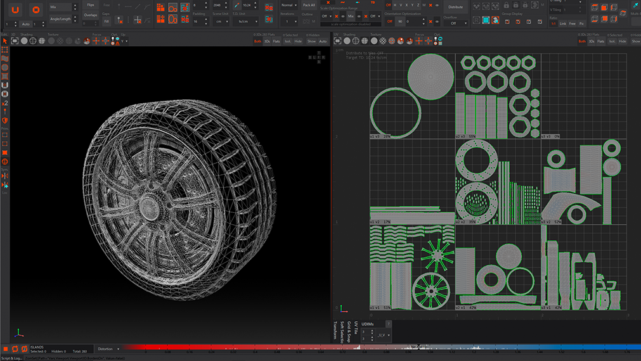Toggle the eye icon in Orientation Optimization row

(x=437, y=22)
